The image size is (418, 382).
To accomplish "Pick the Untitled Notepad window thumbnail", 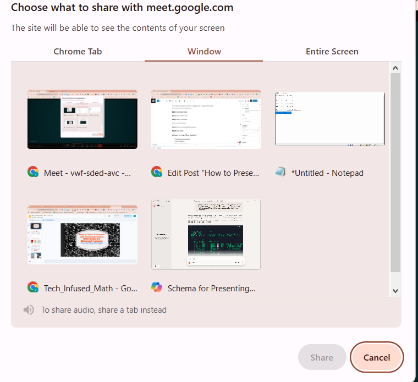I will coord(329,119).
